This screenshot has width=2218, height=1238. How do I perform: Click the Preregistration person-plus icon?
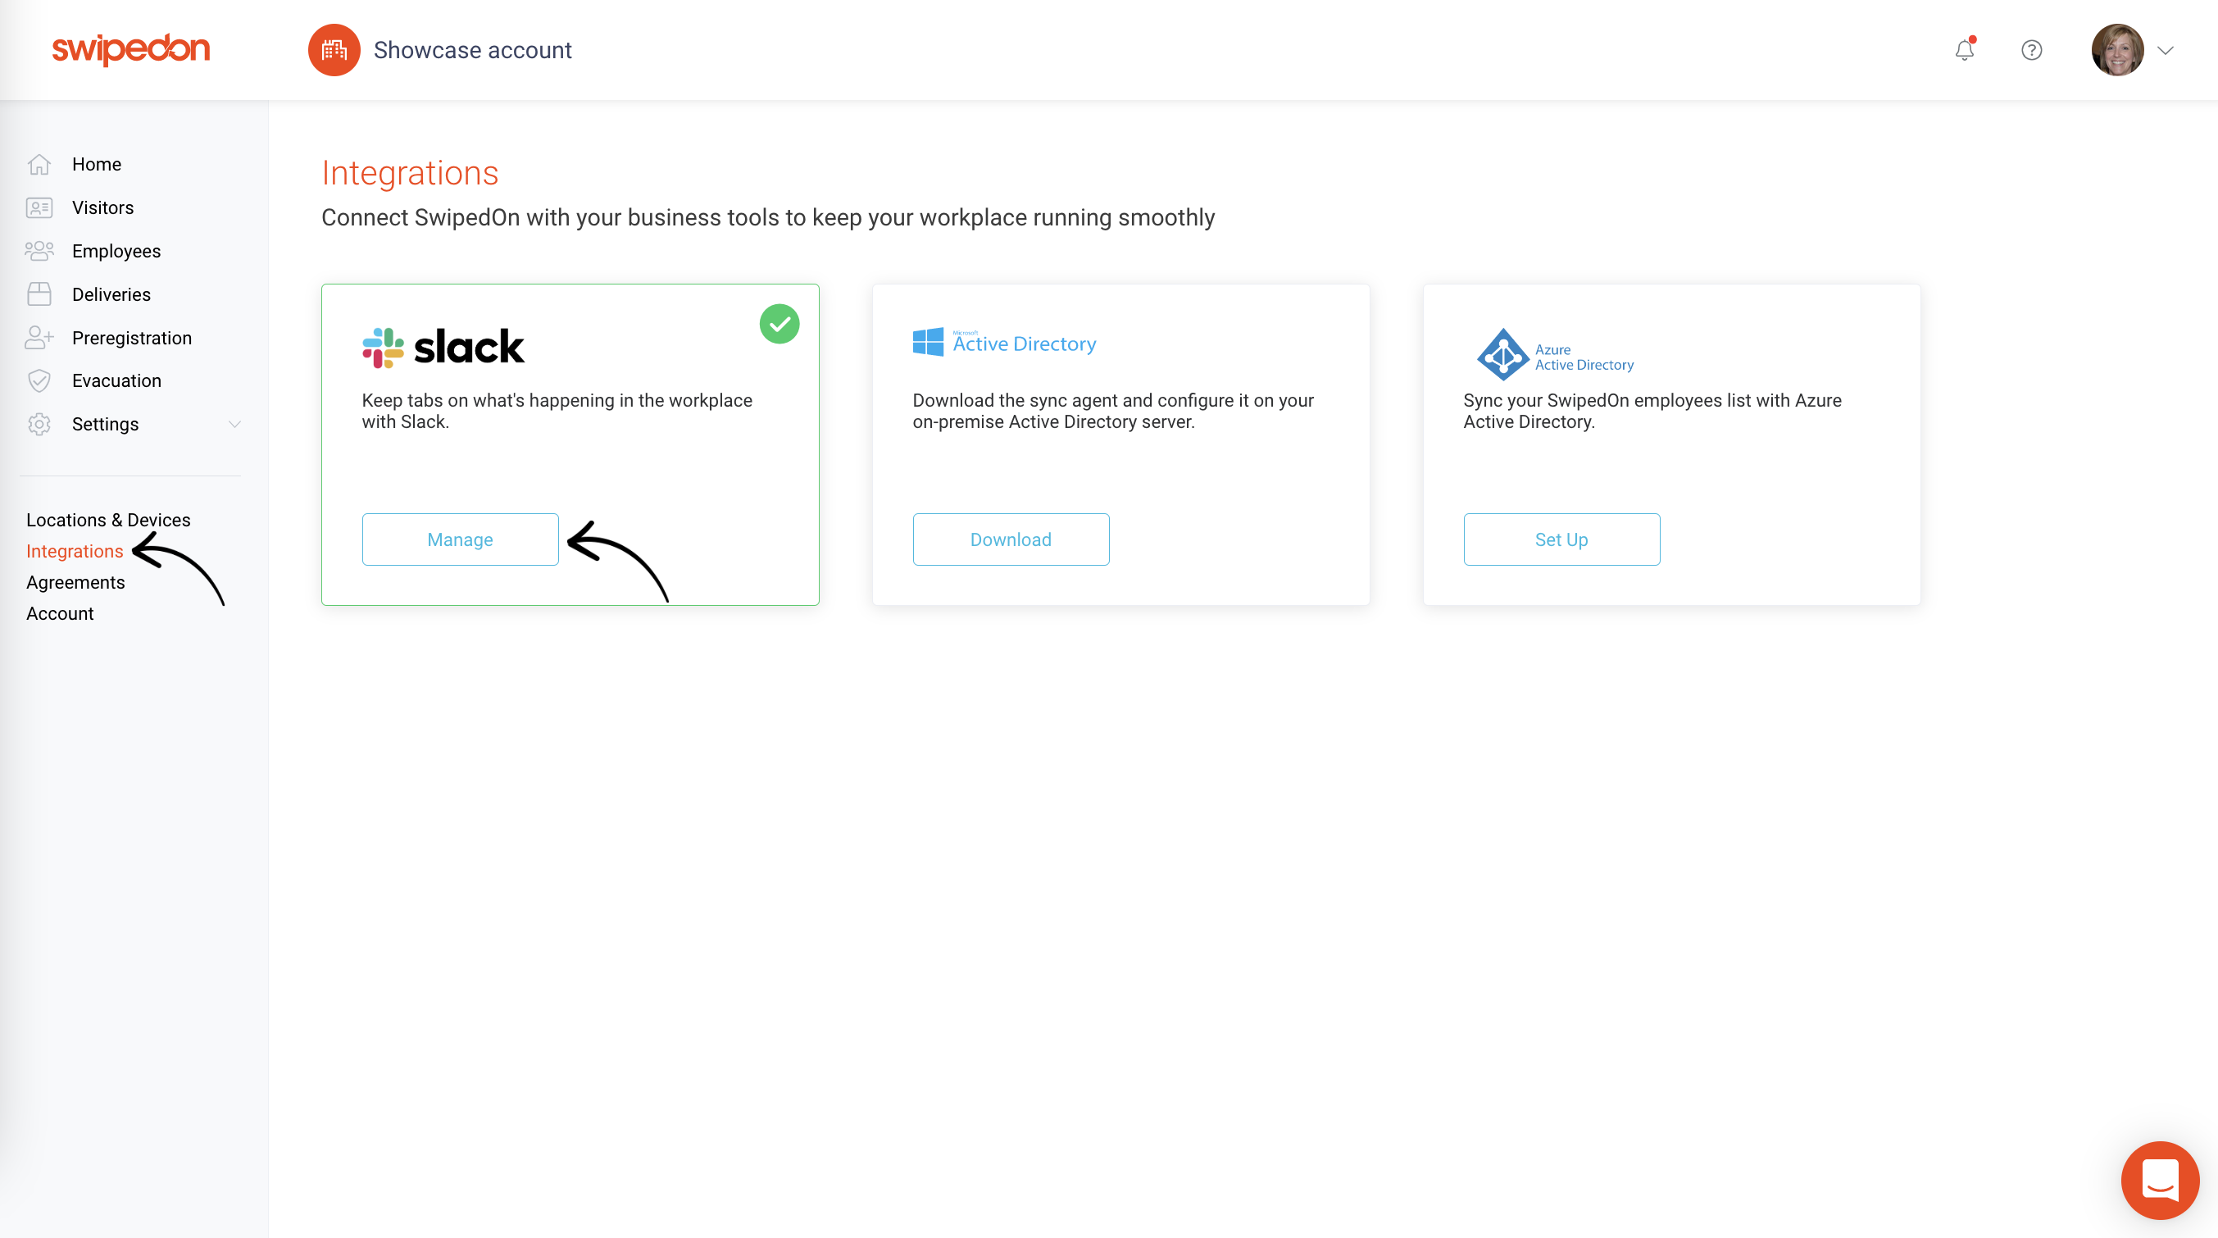point(39,338)
